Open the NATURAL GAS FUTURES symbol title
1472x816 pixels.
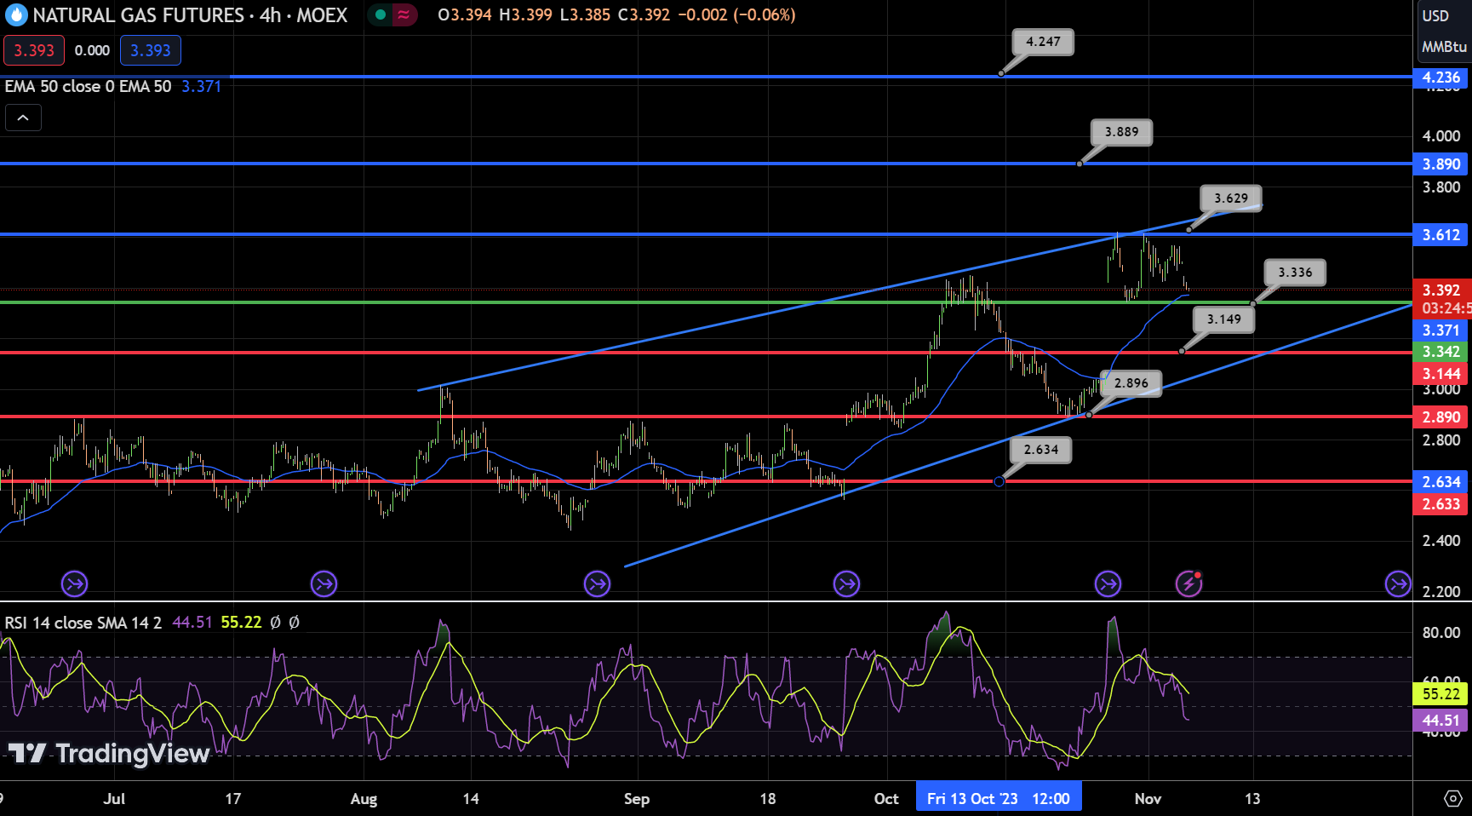[x=190, y=15]
